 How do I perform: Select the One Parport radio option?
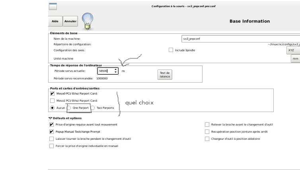69,108
